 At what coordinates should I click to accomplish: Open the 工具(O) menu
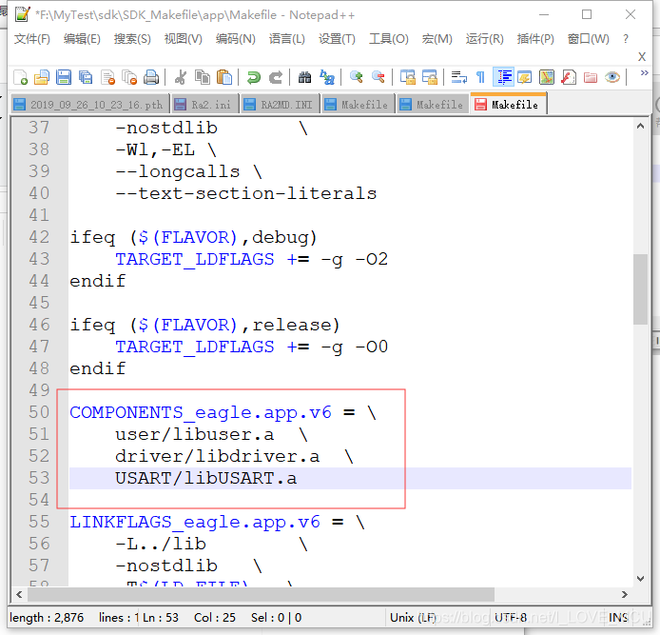click(389, 39)
